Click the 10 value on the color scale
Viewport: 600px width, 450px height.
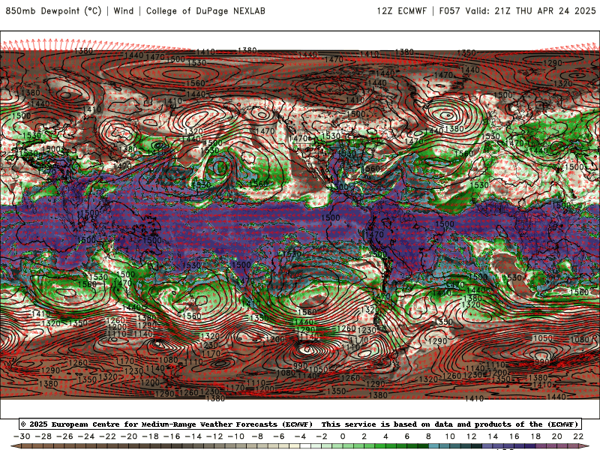point(450,436)
